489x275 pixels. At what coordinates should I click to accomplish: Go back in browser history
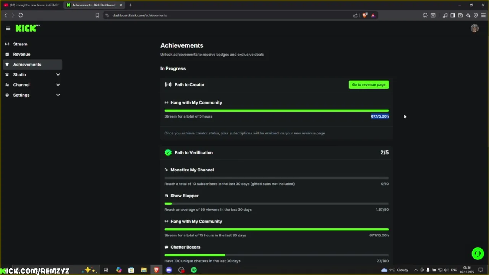(x=6, y=15)
